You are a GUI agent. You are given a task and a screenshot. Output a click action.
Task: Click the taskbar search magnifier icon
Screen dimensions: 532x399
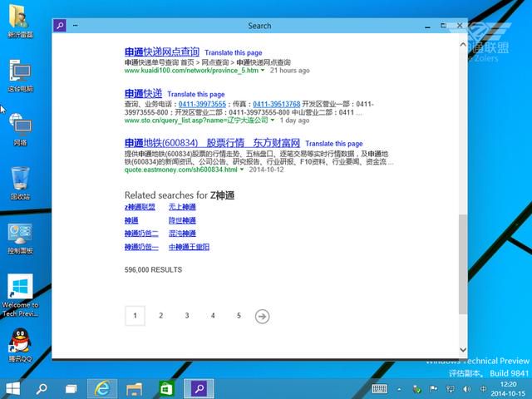[x=42, y=389]
